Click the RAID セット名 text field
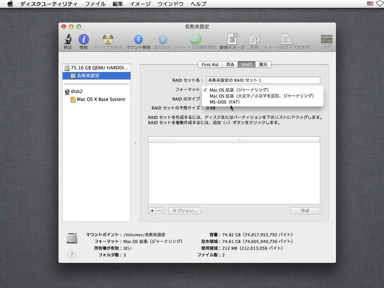 (263, 80)
